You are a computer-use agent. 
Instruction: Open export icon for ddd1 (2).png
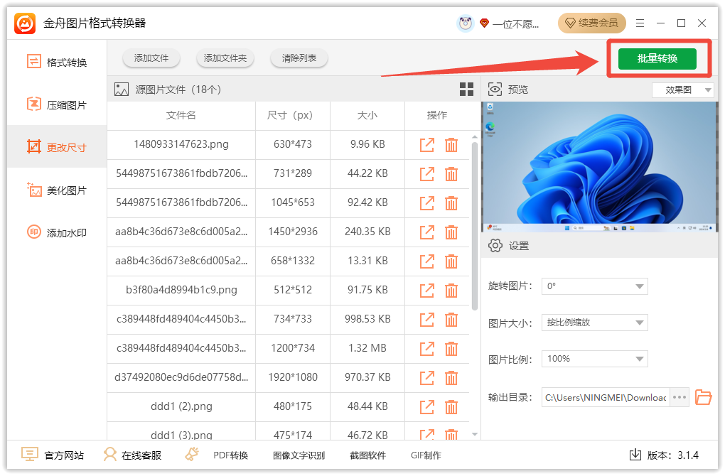[426, 406]
